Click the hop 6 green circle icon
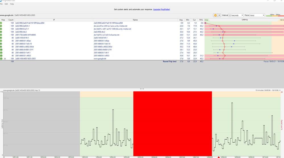The width and height of the screenshot is (284, 158). click(1, 38)
